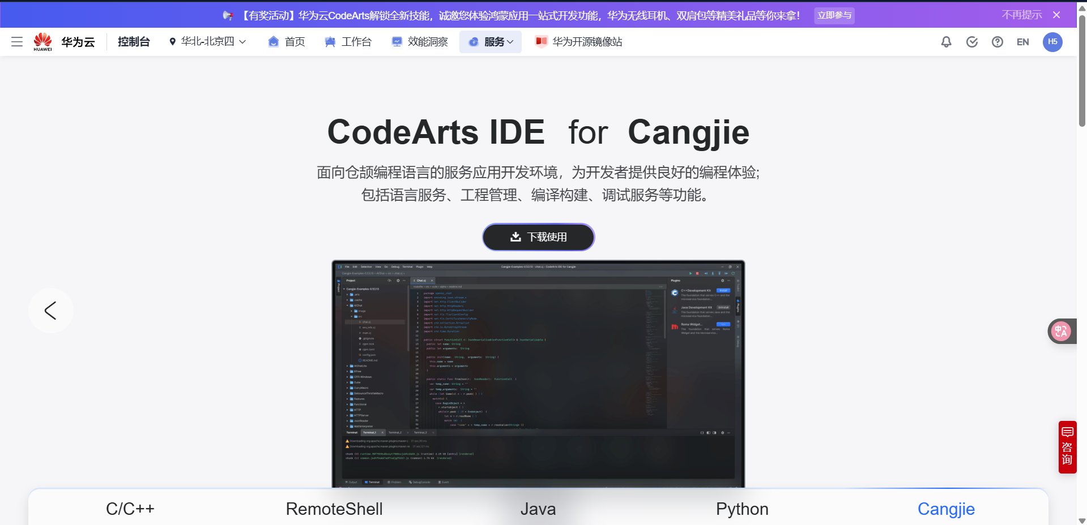Click the 效能洞察 monitor icon
The image size is (1087, 525).
(397, 42)
